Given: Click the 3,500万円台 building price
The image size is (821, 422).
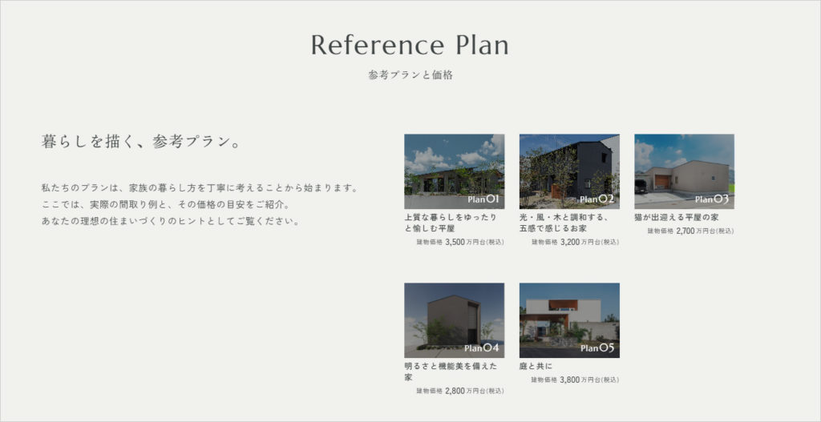Looking at the screenshot, I should click(460, 242).
